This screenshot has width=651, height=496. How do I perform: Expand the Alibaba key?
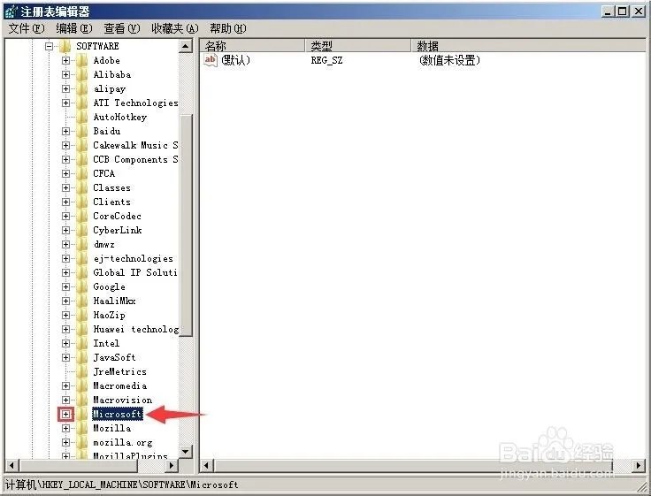pos(65,75)
